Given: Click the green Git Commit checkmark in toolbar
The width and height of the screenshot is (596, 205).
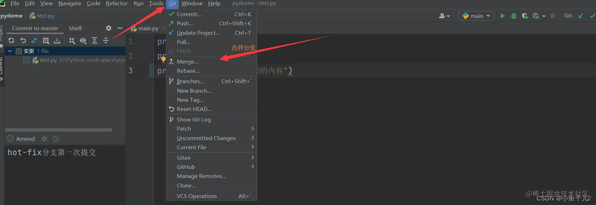Looking at the screenshot, I should (x=592, y=16).
